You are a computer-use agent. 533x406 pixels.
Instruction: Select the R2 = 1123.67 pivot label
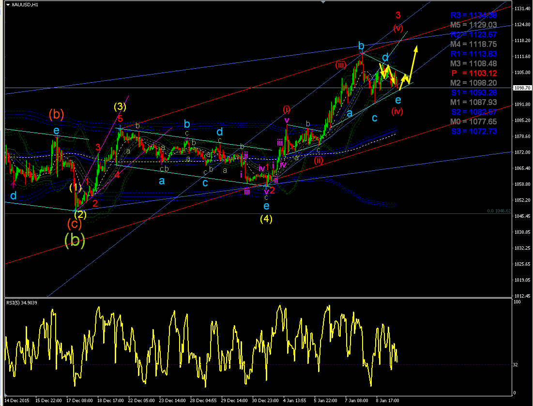(473, 35)
